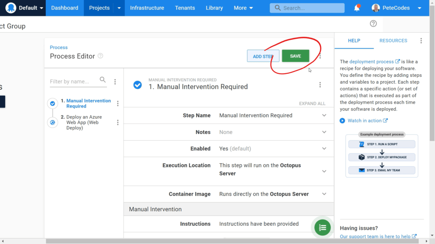Expand the Projects dropdown arrow
Viewport: 435px width, 244px height.
(119, 8)
